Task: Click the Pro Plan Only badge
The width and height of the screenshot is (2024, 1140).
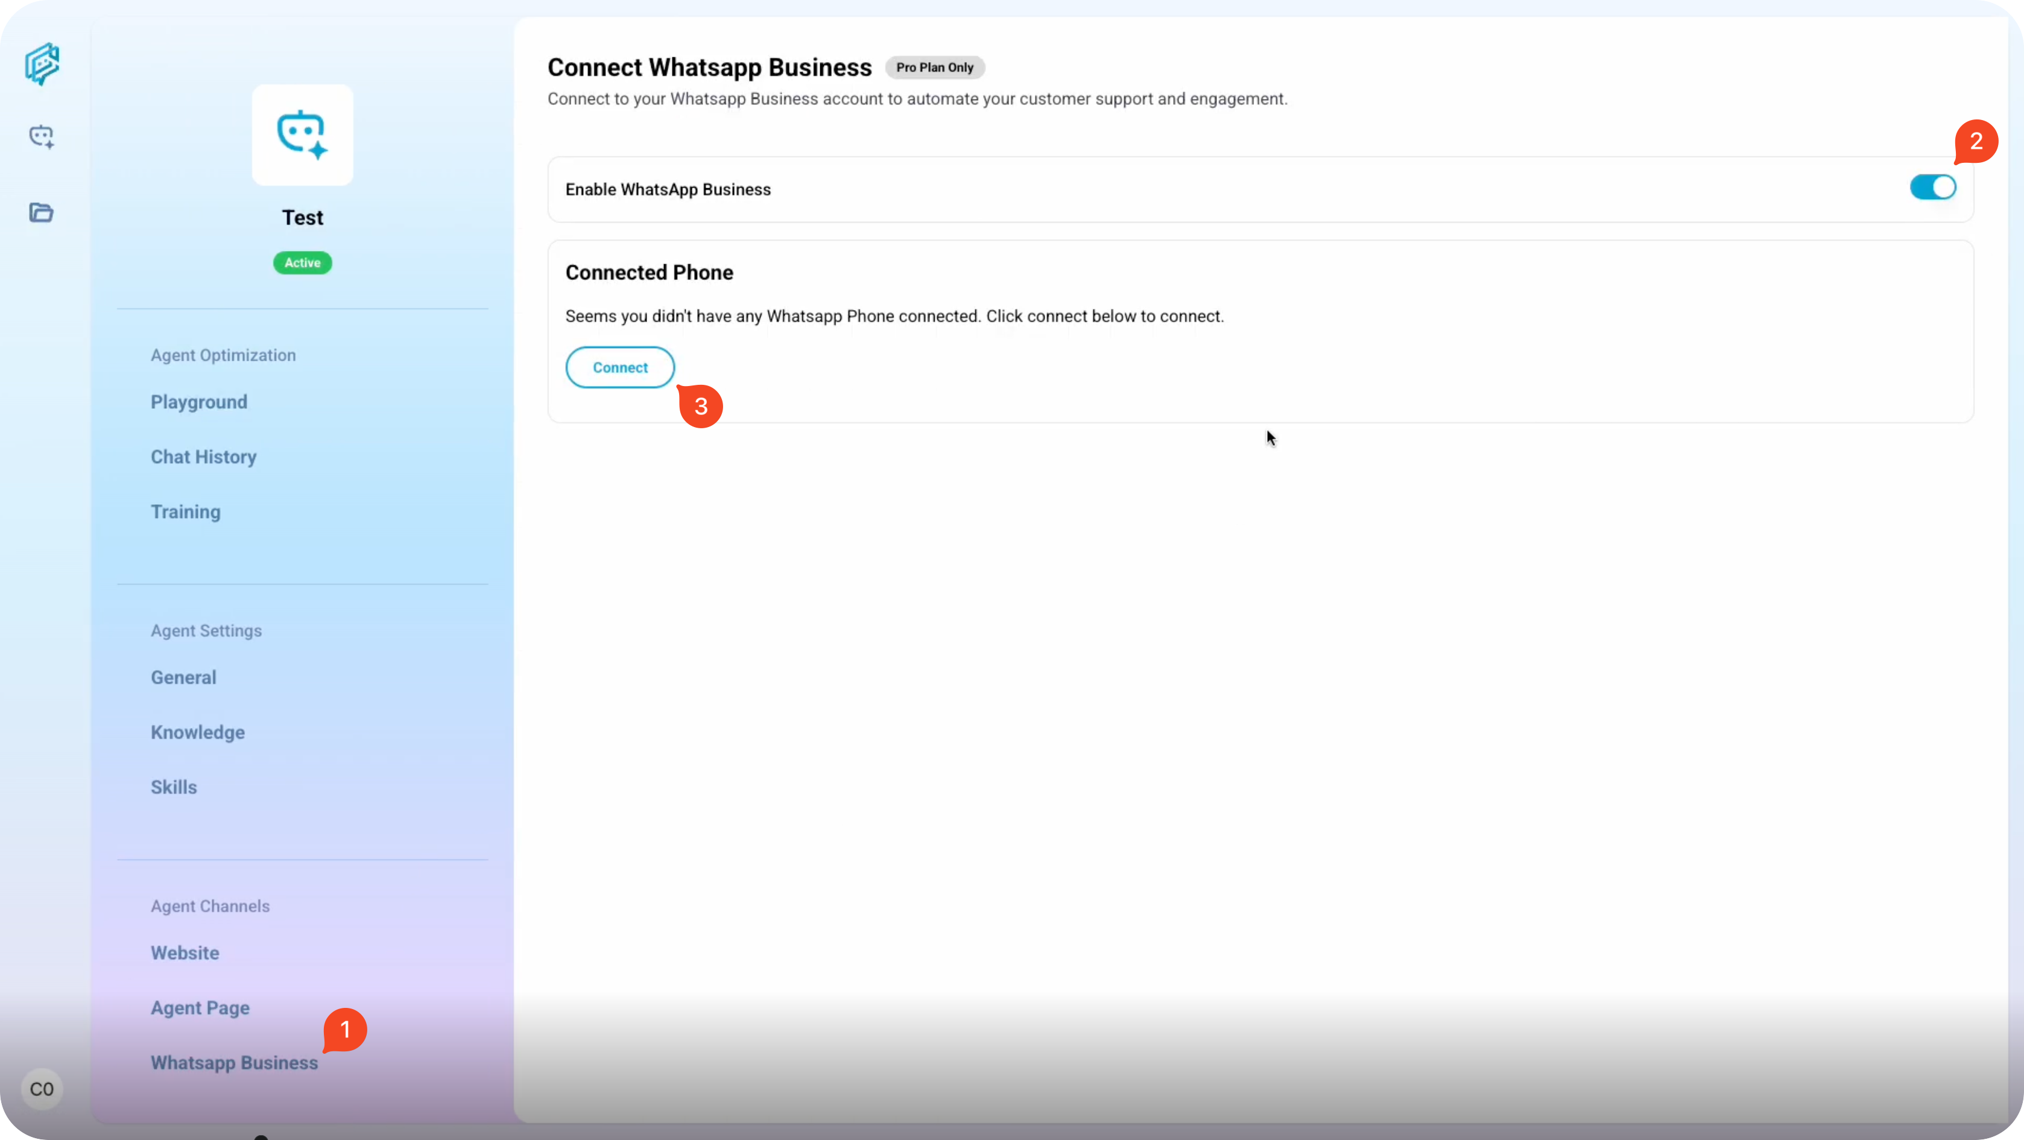Action: click(934, 68)
